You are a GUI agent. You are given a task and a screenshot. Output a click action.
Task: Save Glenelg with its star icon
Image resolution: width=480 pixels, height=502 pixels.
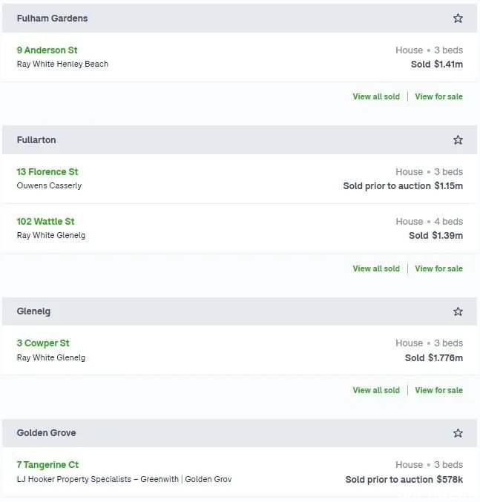click(458, 311)
